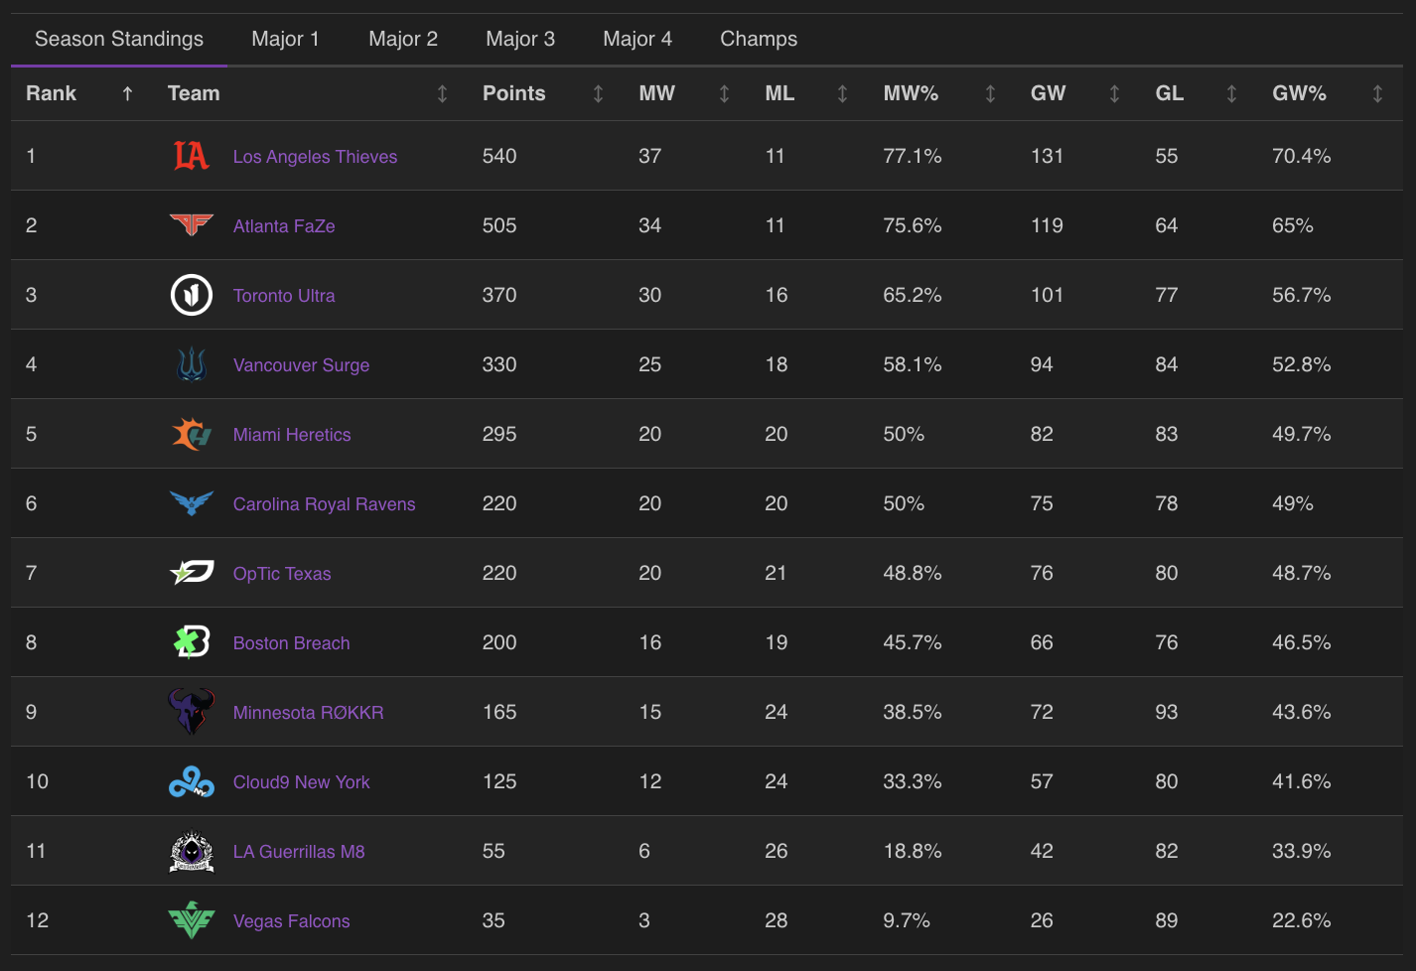Sort by MW% column sort arrows

click(x=990, y=93)
